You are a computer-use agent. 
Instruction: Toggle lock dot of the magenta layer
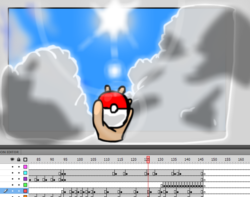pyautogui.click(x=19, y=167)
